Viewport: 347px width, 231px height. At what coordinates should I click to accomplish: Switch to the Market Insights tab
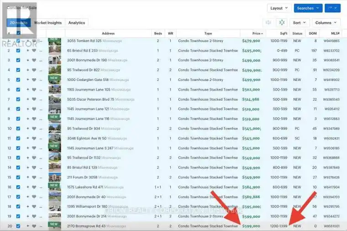pyautogui.click(x=48, y=22)
